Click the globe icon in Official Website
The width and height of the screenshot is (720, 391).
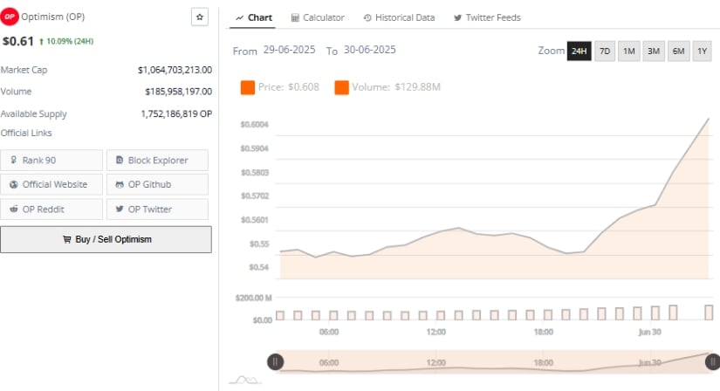tap(14, 184)
